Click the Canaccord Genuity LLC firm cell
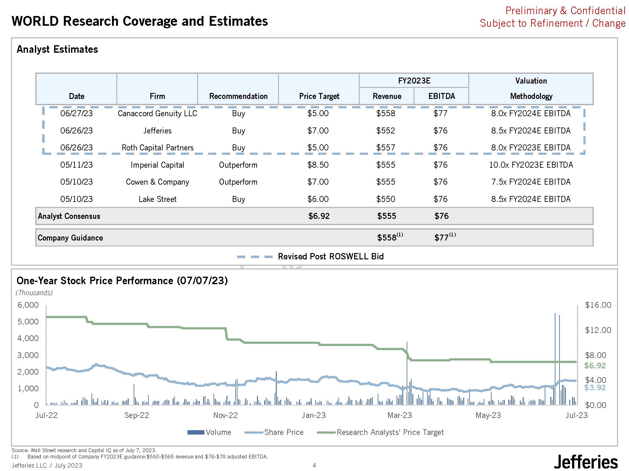 [157, 113]
